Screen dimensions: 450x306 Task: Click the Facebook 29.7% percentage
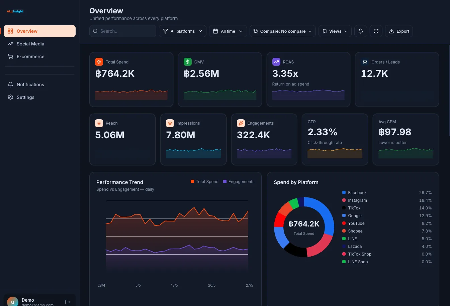[425, 193]
